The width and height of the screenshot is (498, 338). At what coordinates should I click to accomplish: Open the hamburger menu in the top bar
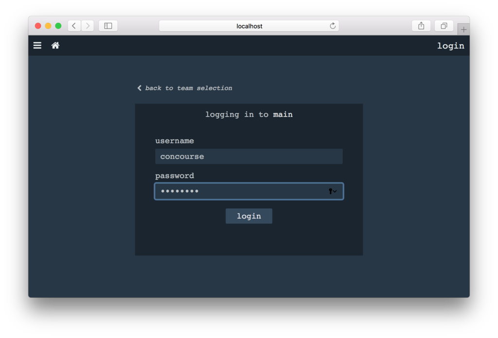37,45
